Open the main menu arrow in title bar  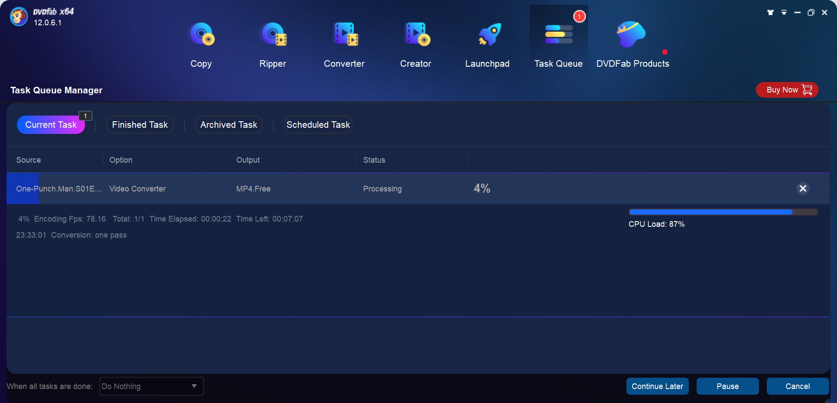(784, 12)
